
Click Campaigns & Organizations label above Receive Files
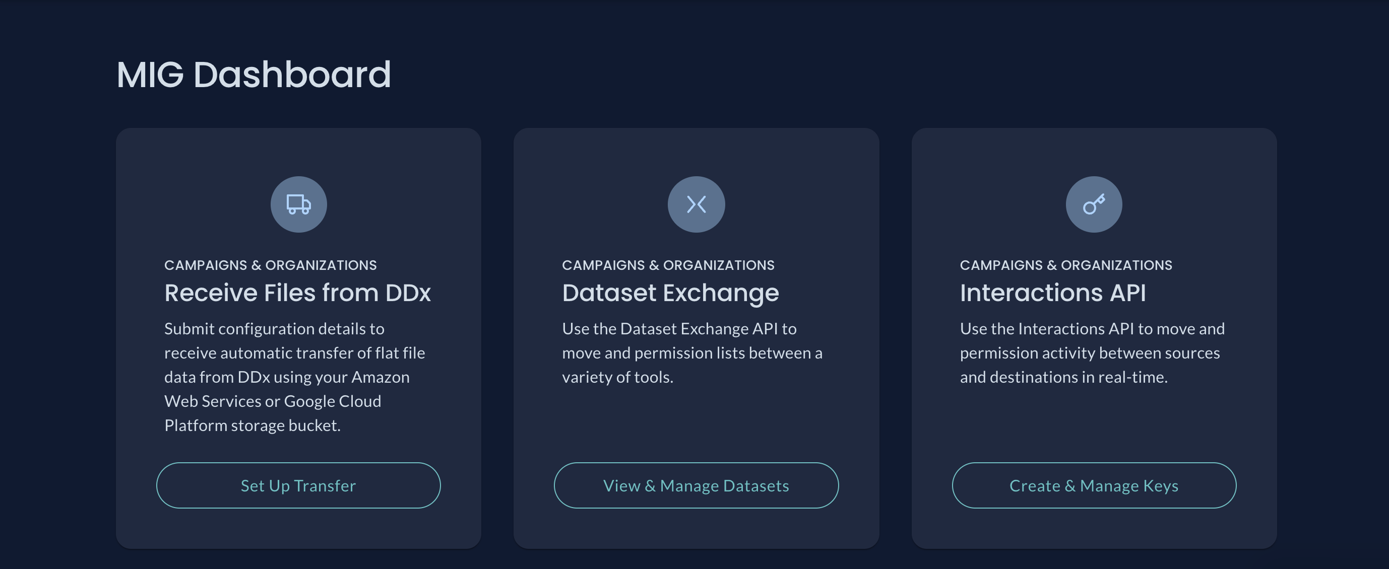[x=270, y=265]
